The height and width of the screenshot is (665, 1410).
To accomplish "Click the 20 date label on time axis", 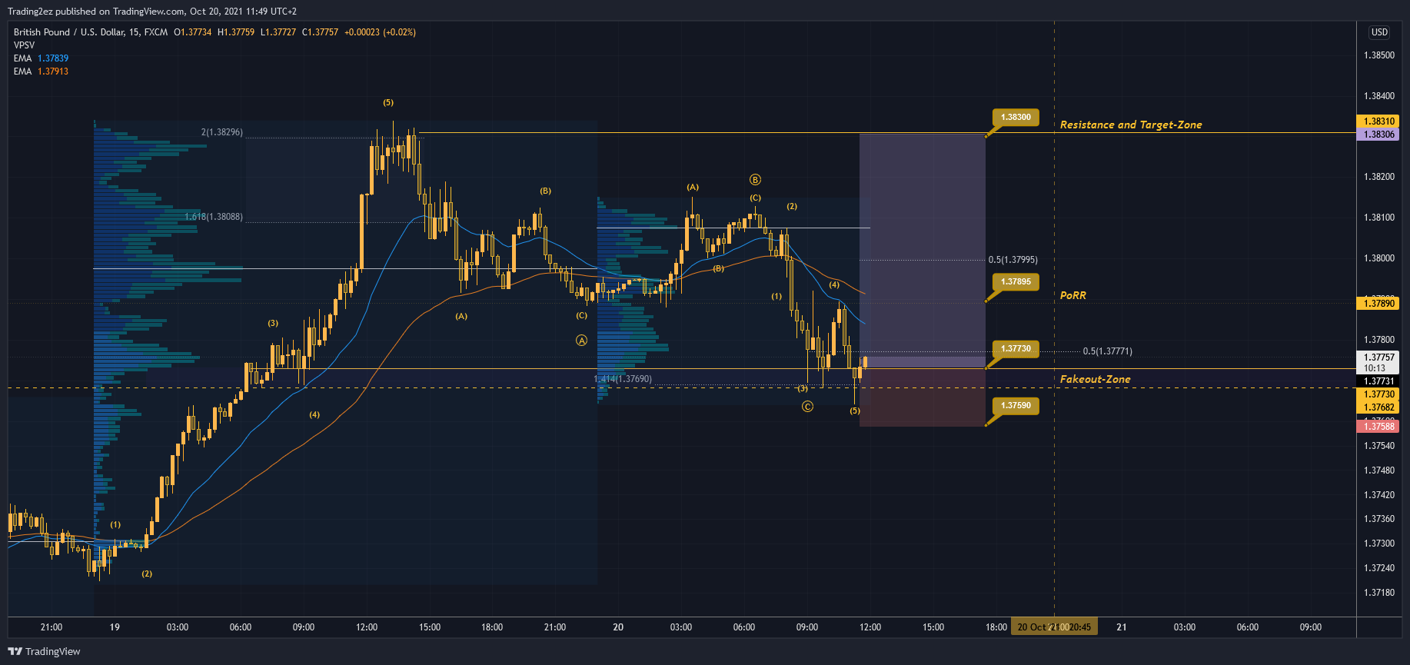I will (x=618, y=627).
